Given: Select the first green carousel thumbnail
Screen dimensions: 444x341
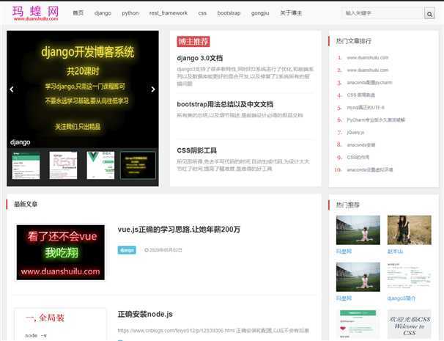Looking at the screenshot, I should pos(26,165).
